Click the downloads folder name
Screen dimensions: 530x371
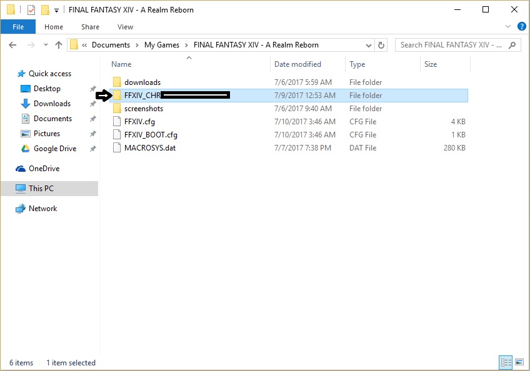click(142, 82)
